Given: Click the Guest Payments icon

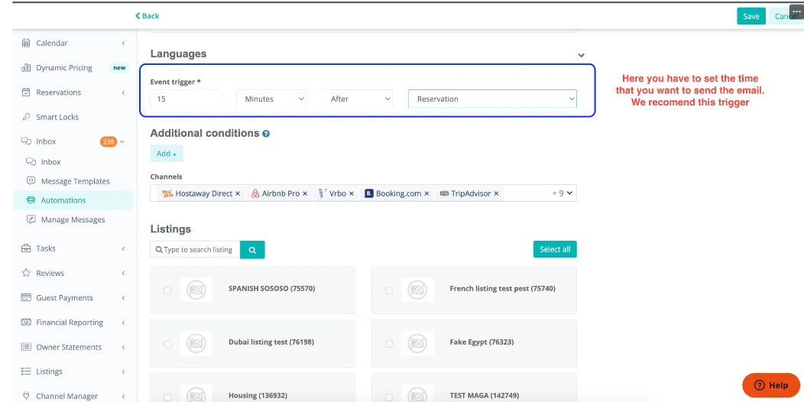Looking at the screenshot, I should coord(26,298).
